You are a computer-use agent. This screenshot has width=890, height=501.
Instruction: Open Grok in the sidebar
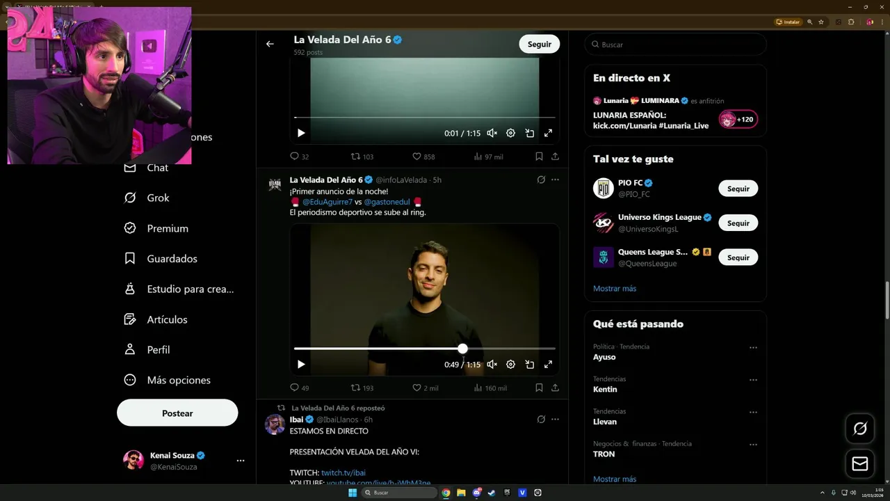click(x=147, y=198)
